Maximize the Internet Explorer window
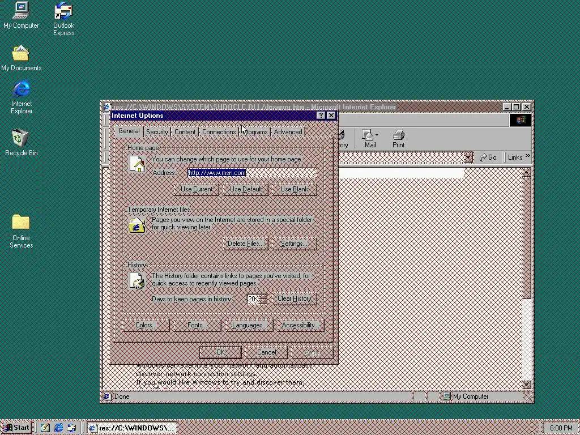Screen dimensions: 580x435 [517, 107]
